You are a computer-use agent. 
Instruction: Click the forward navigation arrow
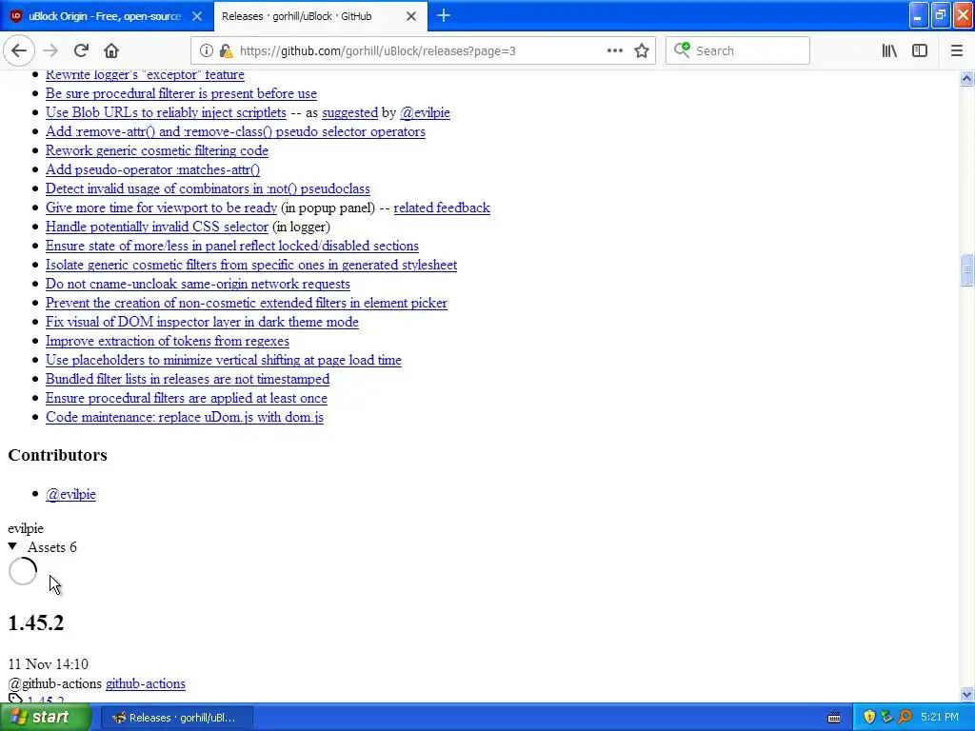click(x=50, y=51)
